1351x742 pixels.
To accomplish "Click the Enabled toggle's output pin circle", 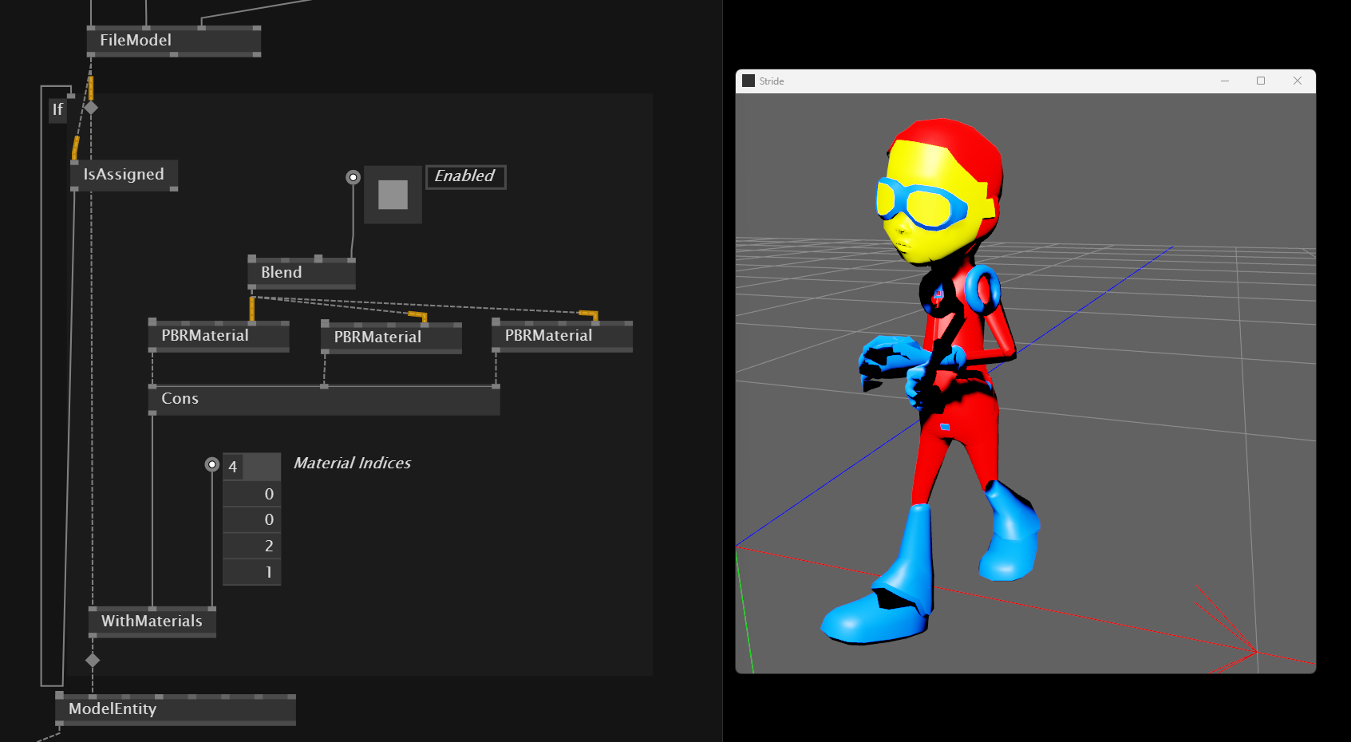I will click(353, 177).
